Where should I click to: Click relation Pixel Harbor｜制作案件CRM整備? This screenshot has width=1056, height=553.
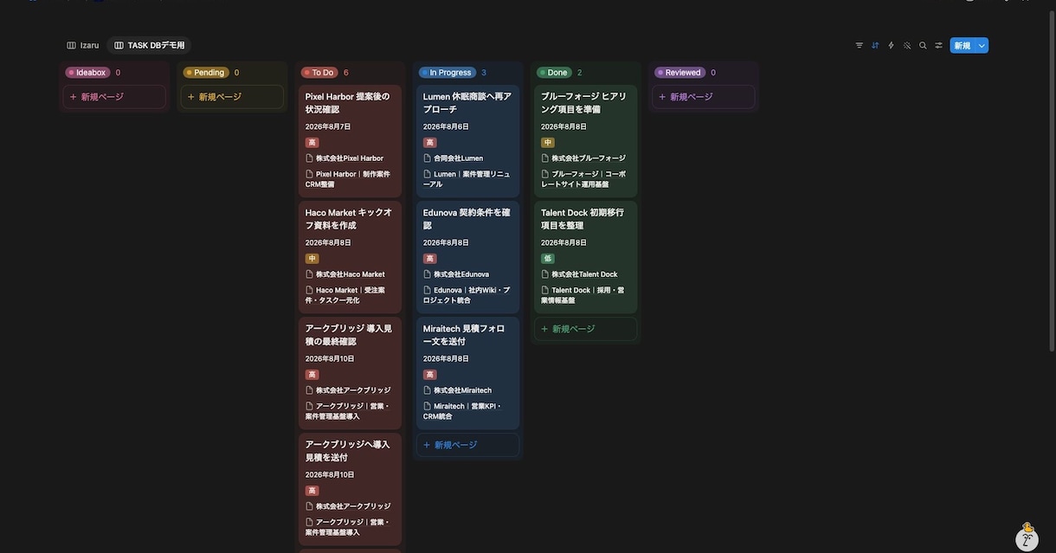tap(349, 179)
